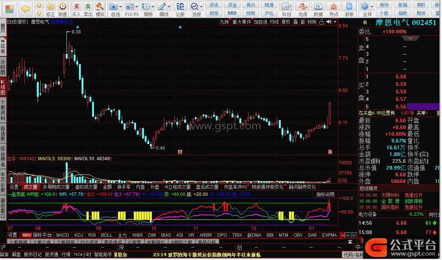The image size is (442, 260).
Task: Expand the 画线 drawing dropdown arrow
Action: click(169, 7)
